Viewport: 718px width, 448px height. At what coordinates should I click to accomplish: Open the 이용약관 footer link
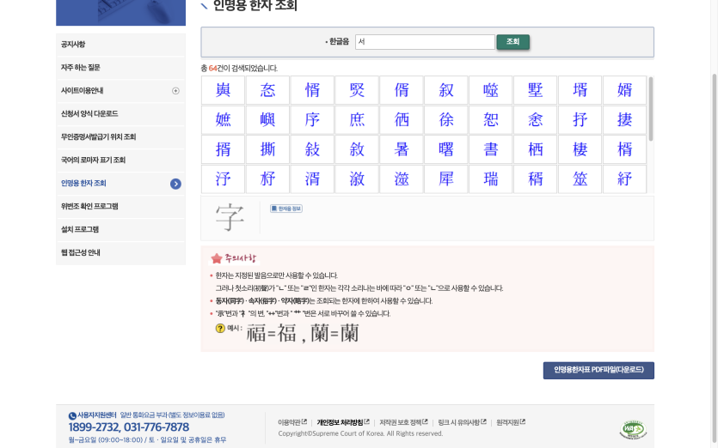pos(292,422)
